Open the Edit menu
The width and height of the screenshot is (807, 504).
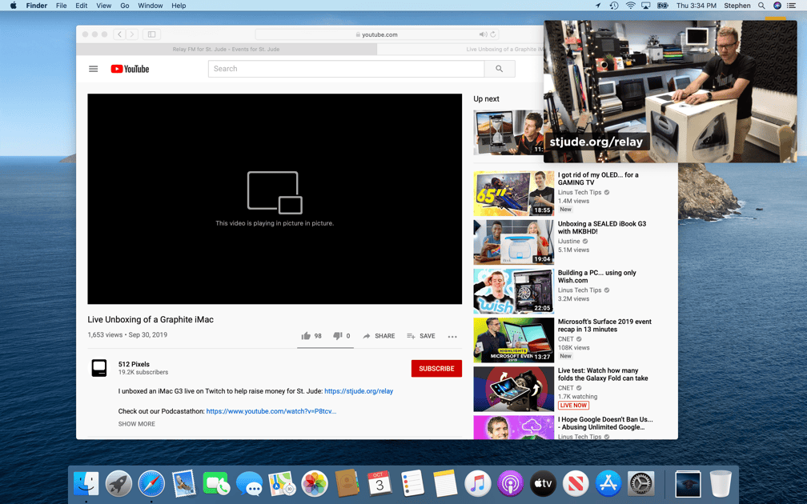82,6
